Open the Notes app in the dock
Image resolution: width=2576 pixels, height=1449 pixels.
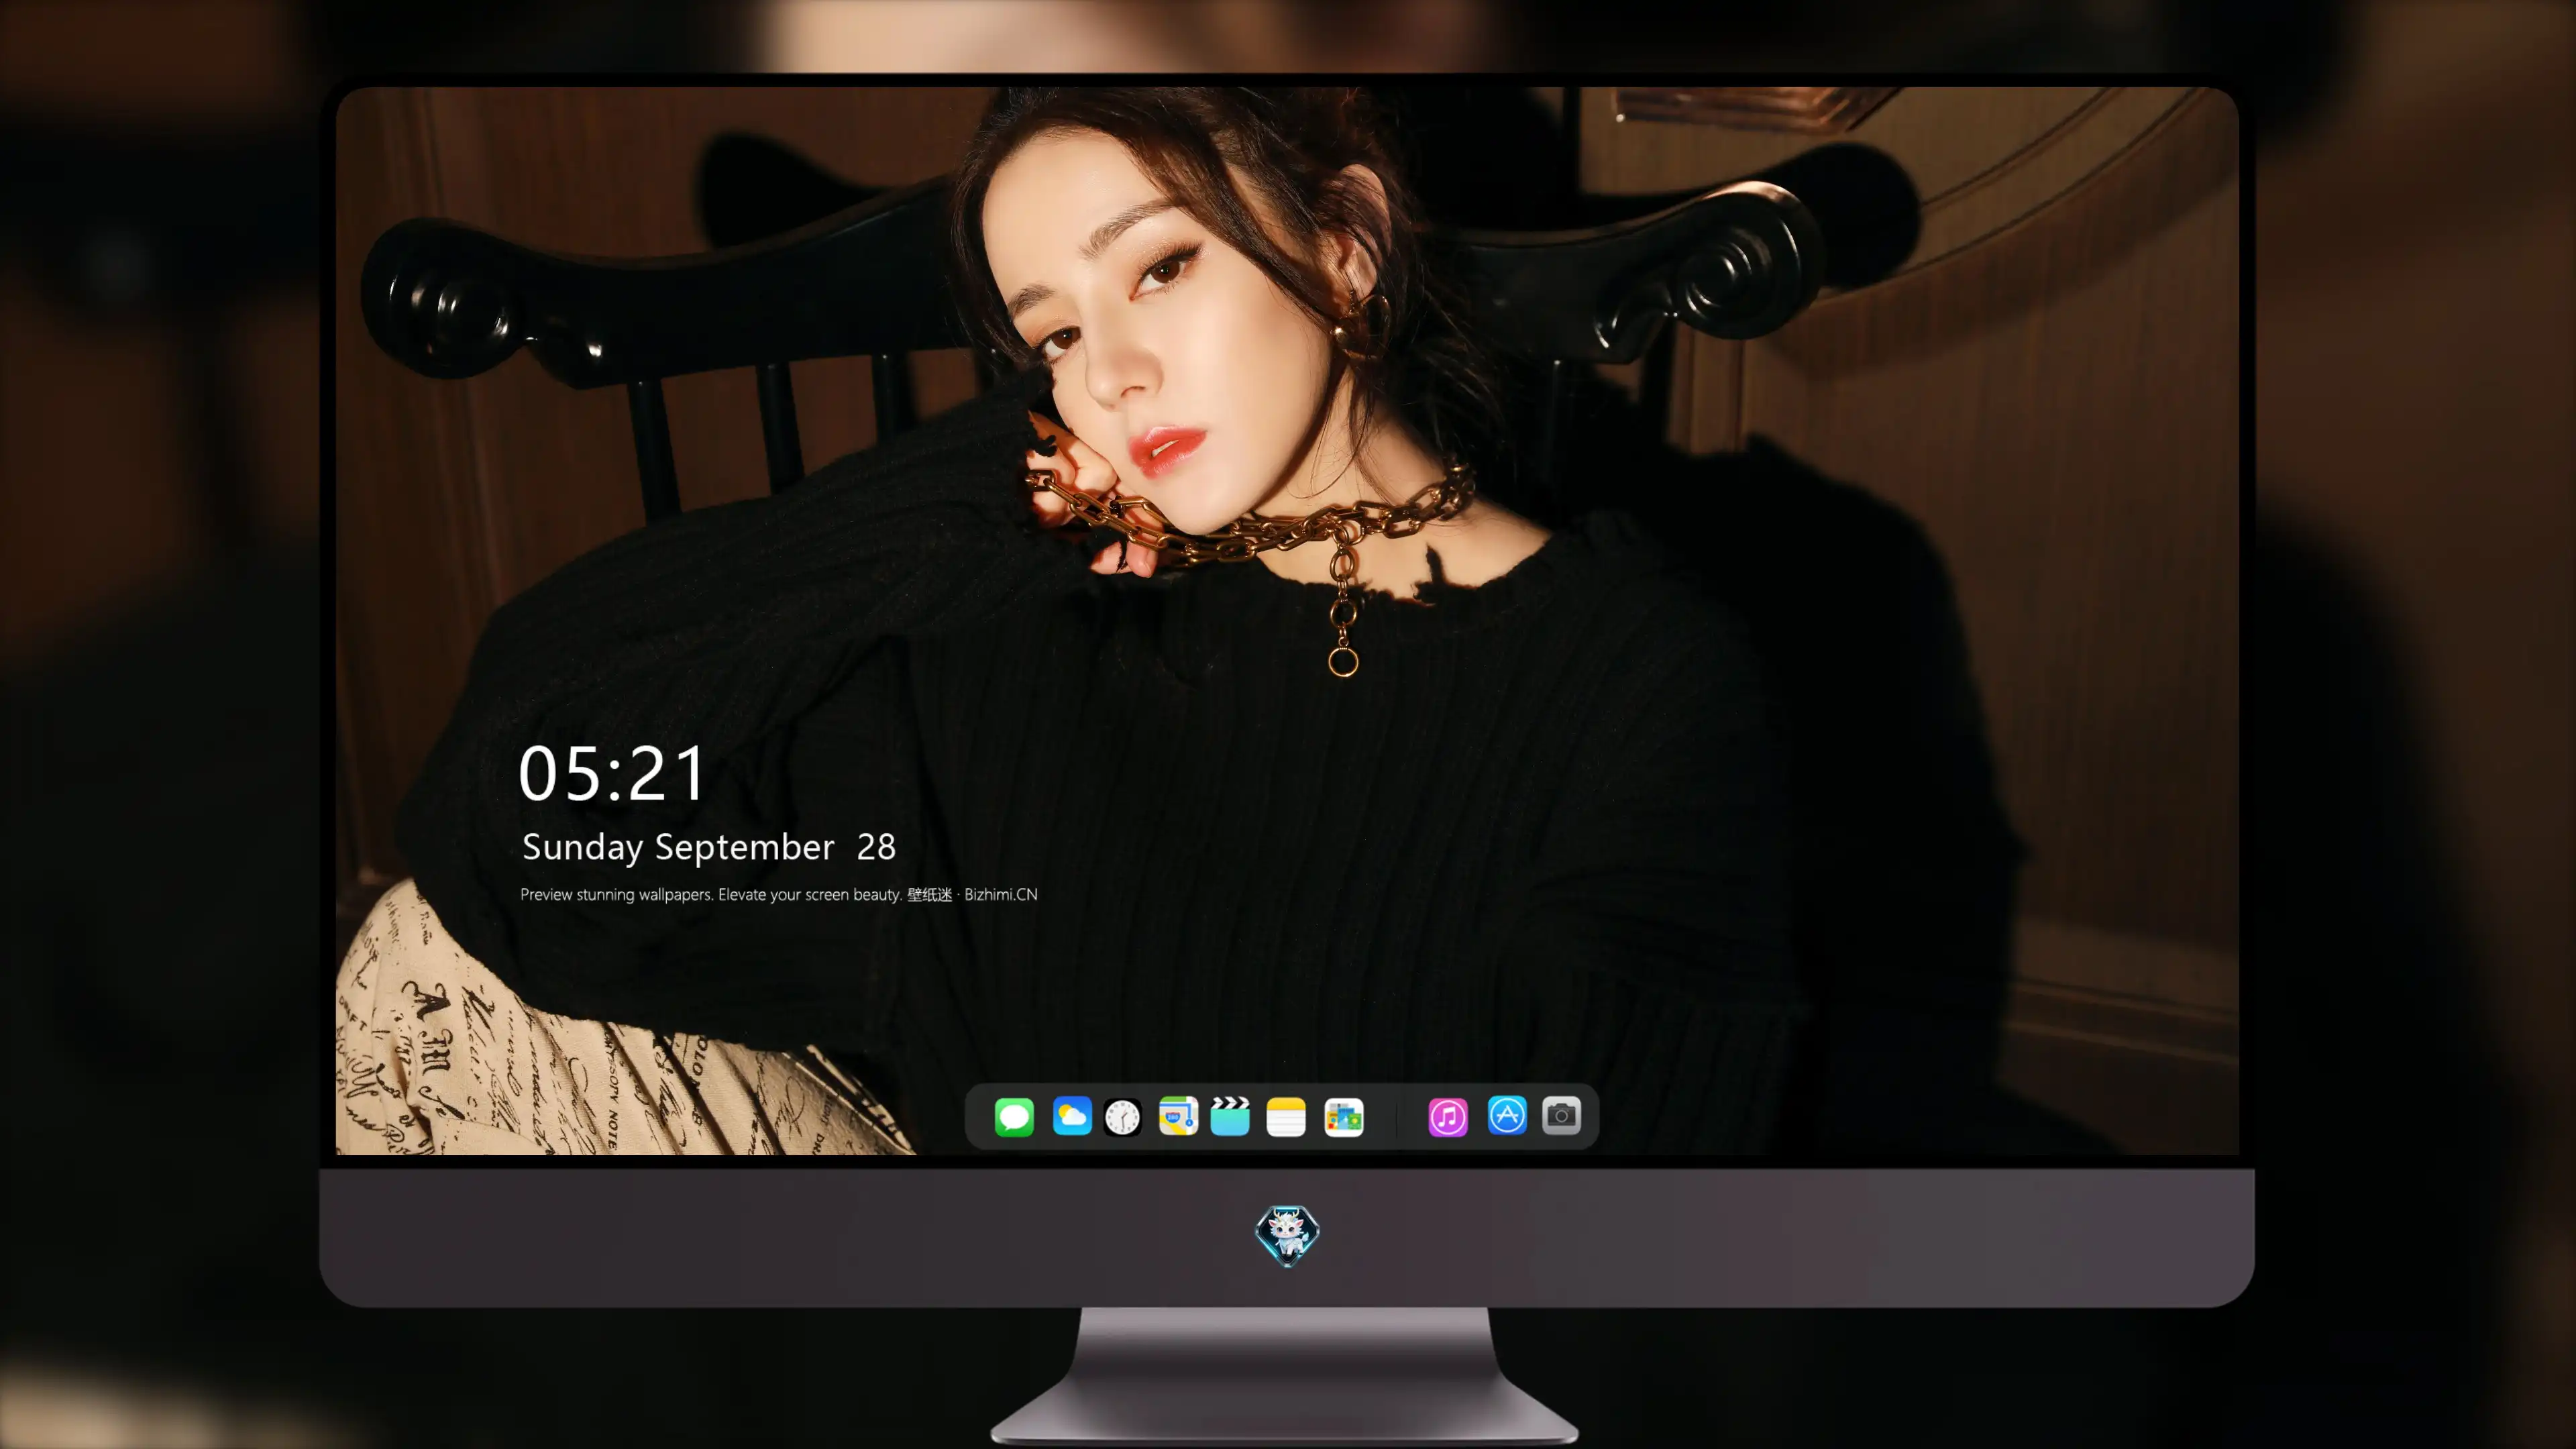coord(1286,1116)
